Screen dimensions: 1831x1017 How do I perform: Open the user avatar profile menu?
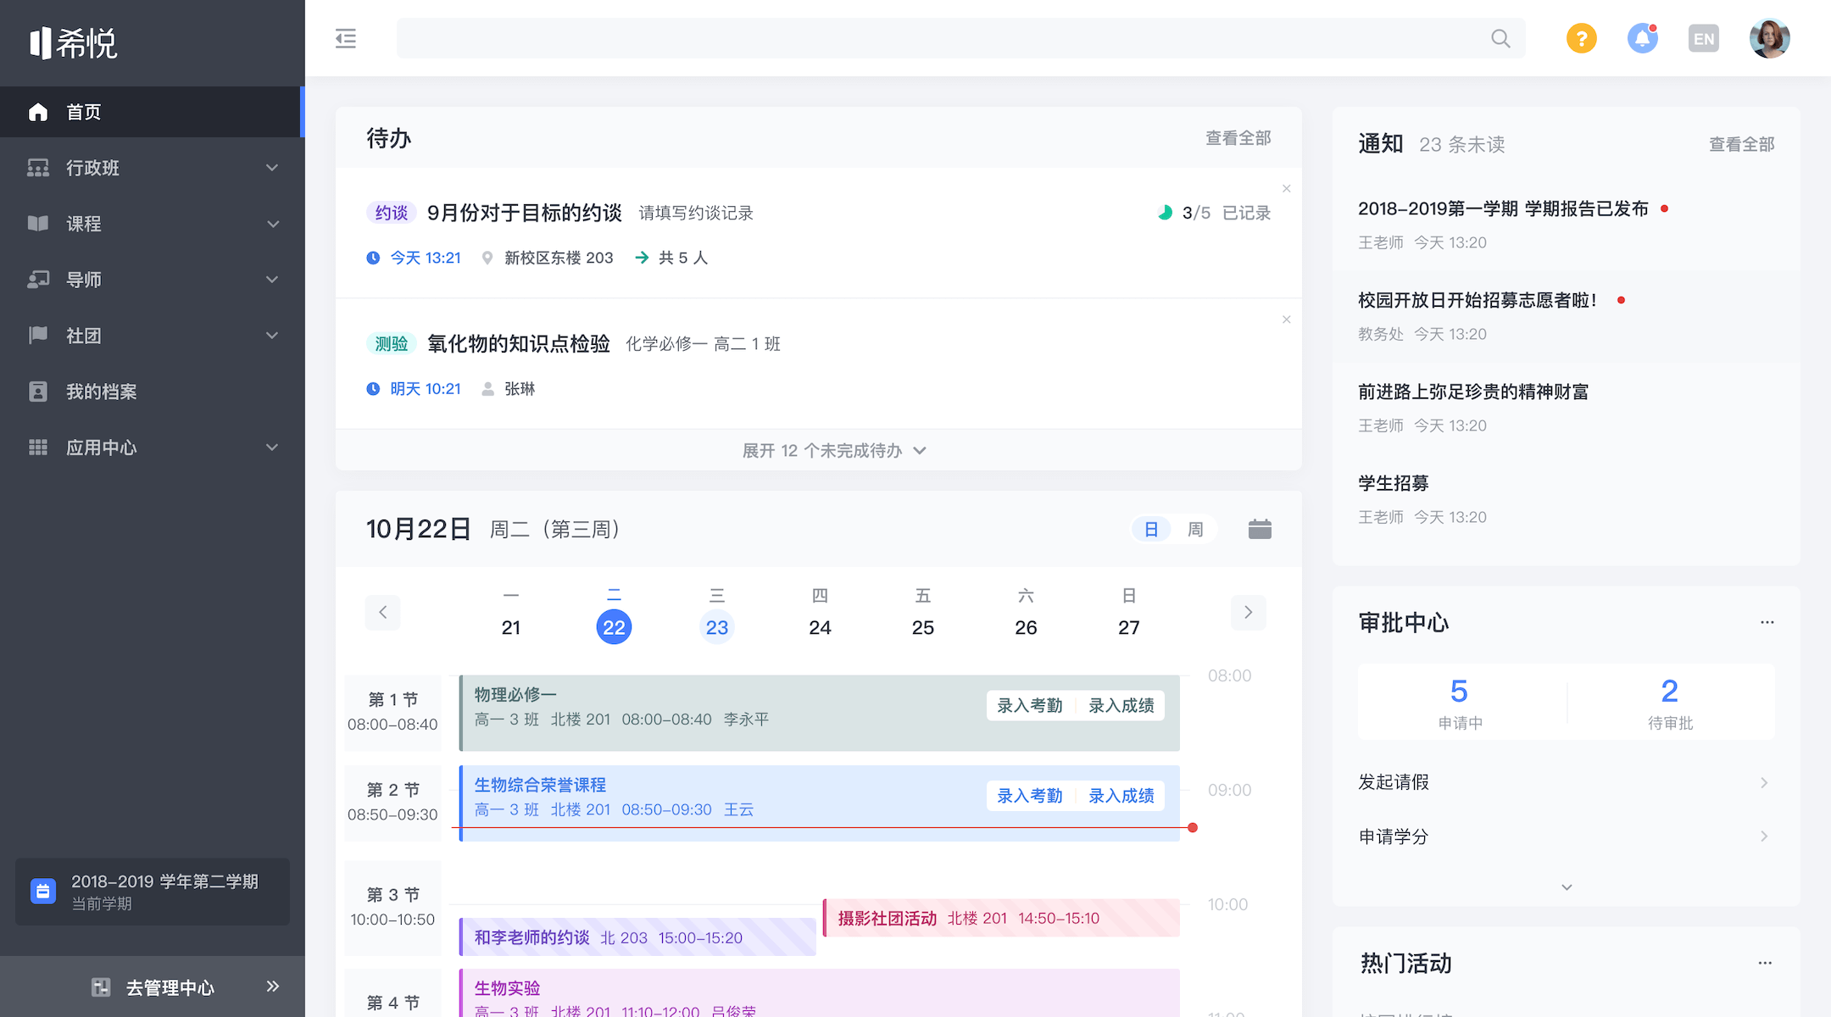tap(1769, 38)
